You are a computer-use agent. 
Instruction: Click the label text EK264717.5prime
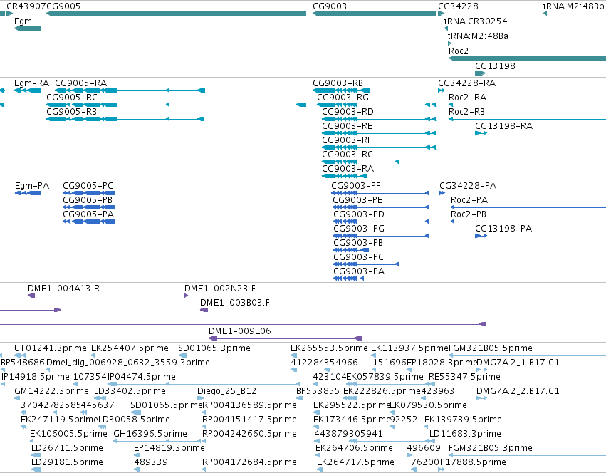tap(355, 462)
